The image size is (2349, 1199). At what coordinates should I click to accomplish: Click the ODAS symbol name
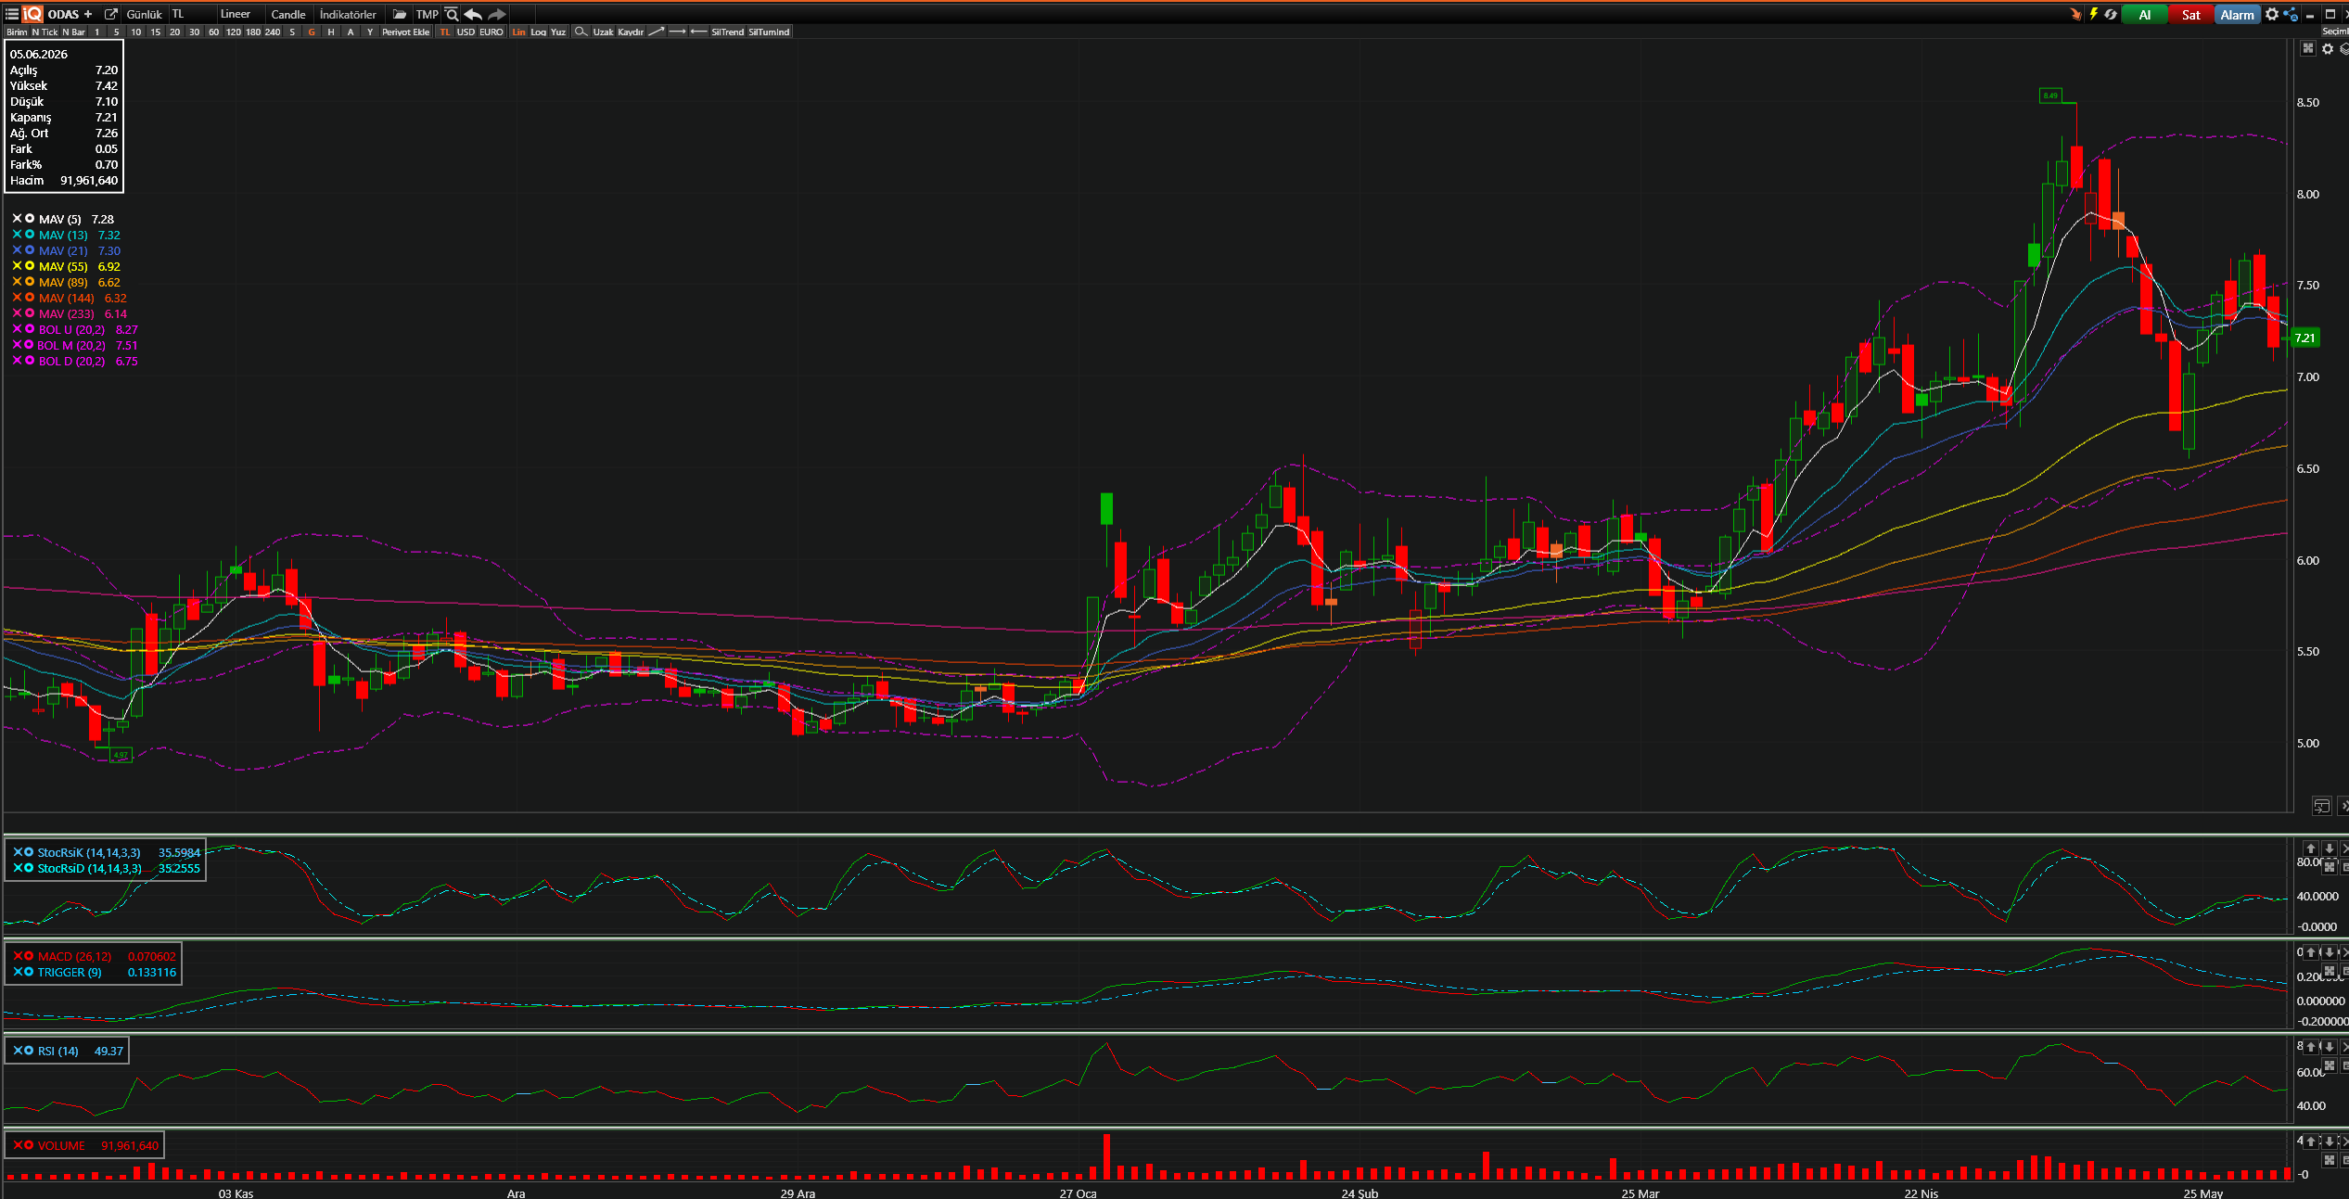click(x=63, y=14)
